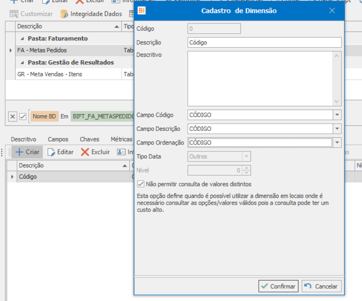Increase the Nível spinner value
The image size is (362, 301).
[246, 168]
